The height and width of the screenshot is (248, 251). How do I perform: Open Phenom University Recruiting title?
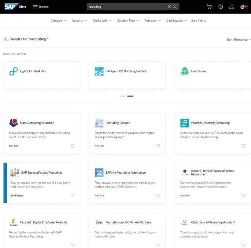[210, 123]
